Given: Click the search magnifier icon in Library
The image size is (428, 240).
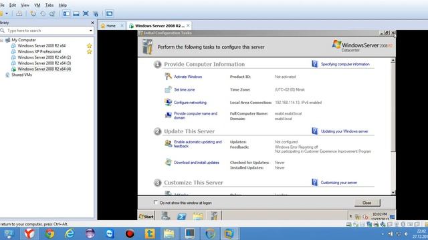Looking at the screenshot, I should [3, 31].
